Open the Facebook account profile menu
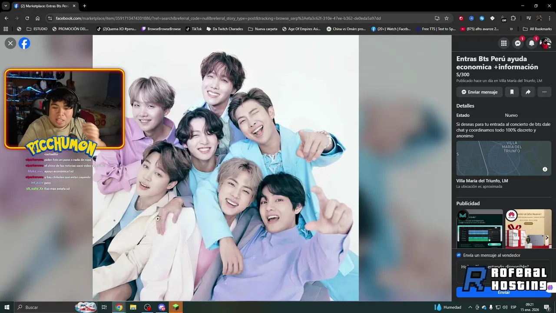Viewport: 556px width, 313px height. [x=546, y=43]
